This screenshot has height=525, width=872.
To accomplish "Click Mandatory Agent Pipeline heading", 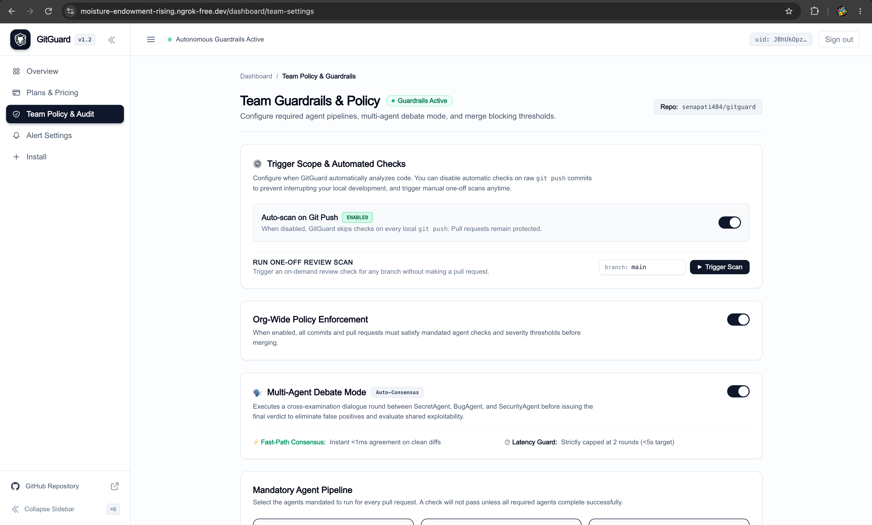I will [302, 490].
